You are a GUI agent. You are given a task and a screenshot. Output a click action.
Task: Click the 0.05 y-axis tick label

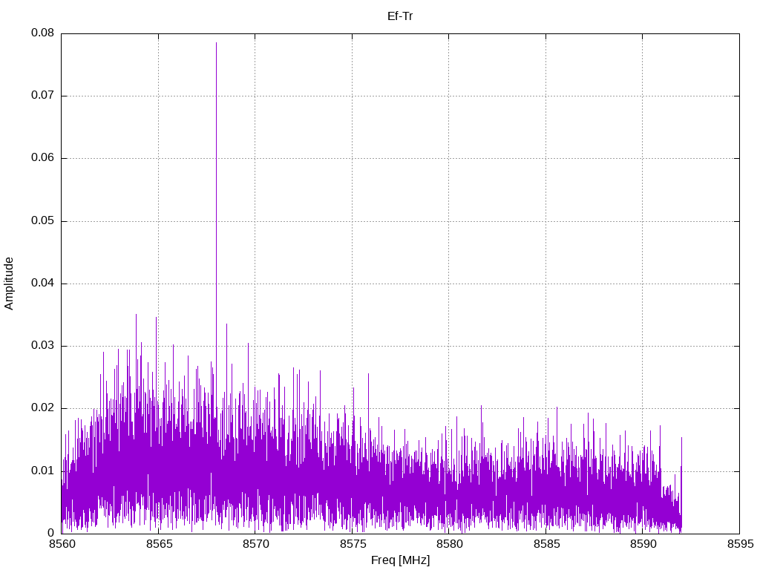pos(42,221)
